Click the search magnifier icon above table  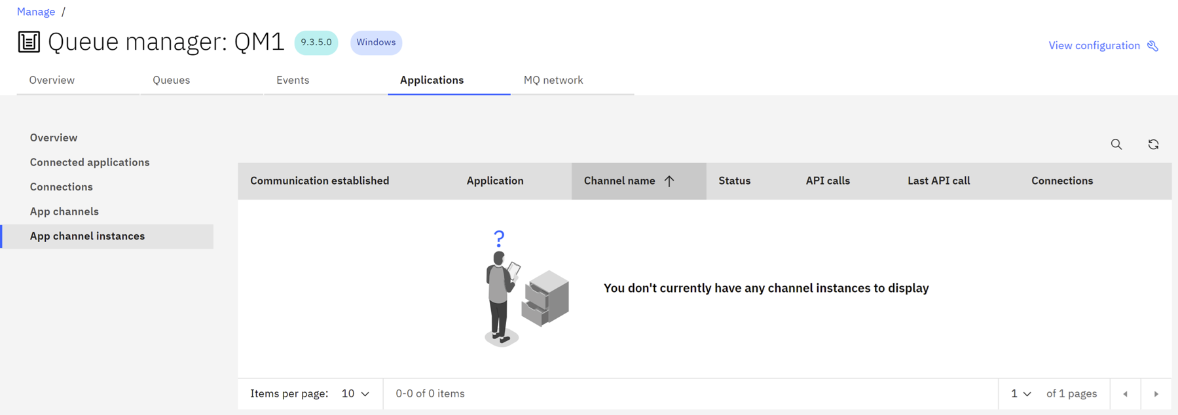point(1116,145)
